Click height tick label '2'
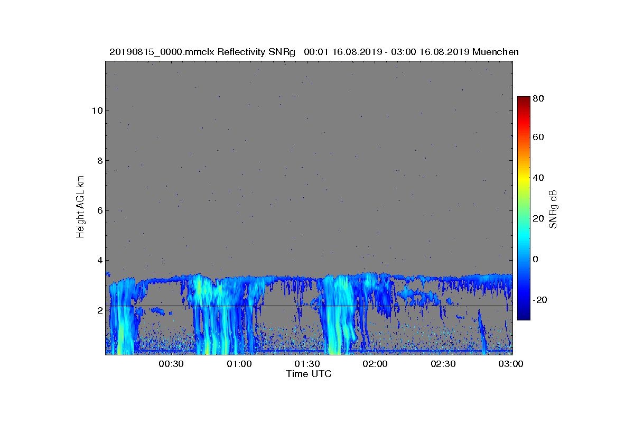634x423 pixels. click(x=99, y=310)
